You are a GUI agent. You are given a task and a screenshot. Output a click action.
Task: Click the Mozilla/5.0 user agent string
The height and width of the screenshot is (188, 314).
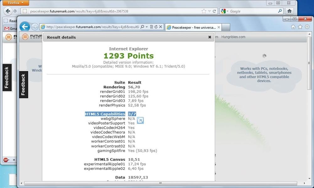tap(128, 66)
